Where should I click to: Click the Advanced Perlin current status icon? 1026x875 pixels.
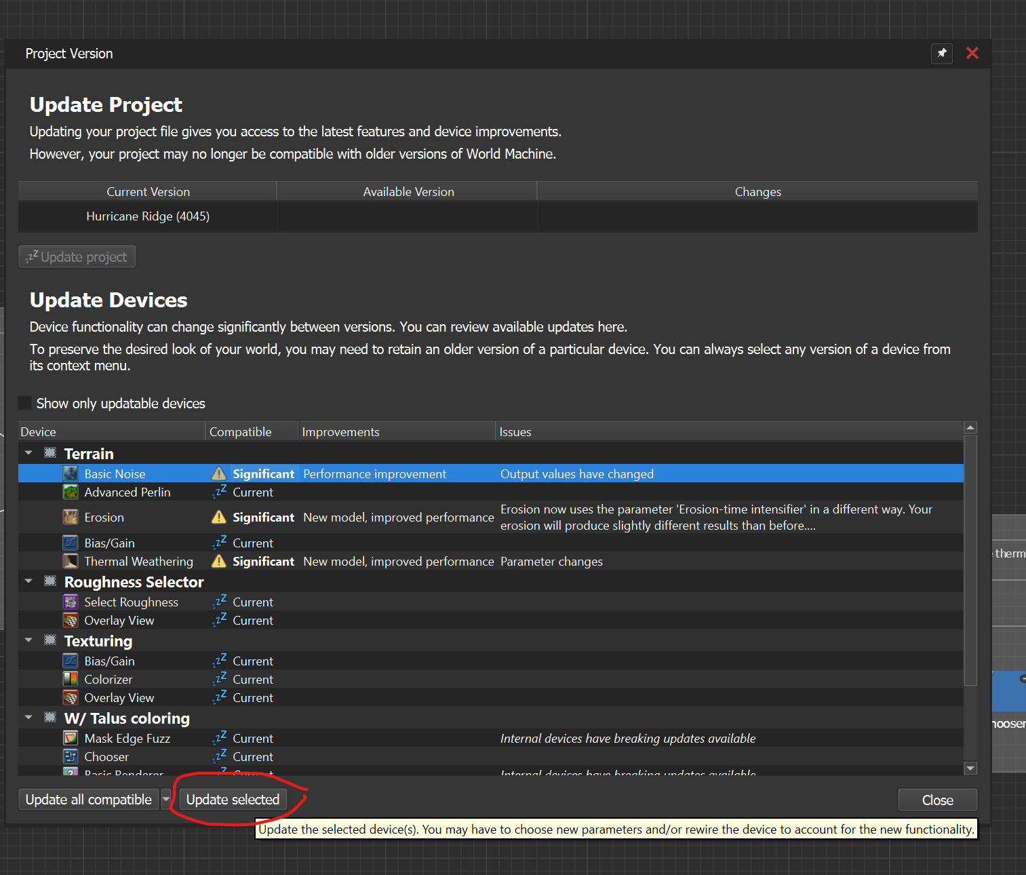tap(219, 492)
